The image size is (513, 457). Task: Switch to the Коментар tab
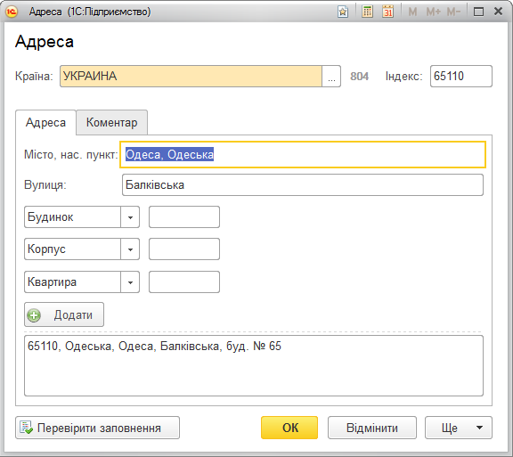[x=112, y=122]
